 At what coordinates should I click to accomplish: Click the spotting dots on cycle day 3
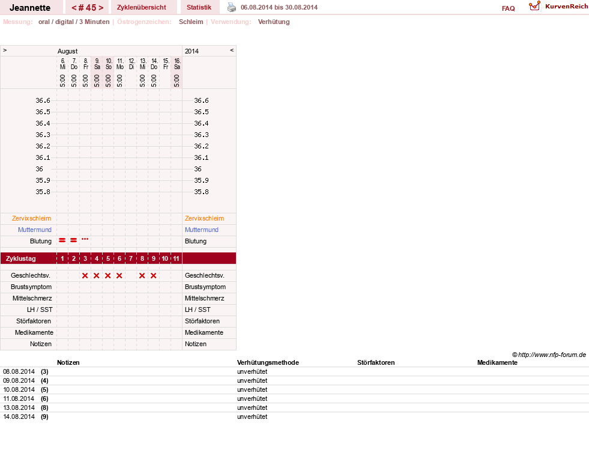click(85, 239)
